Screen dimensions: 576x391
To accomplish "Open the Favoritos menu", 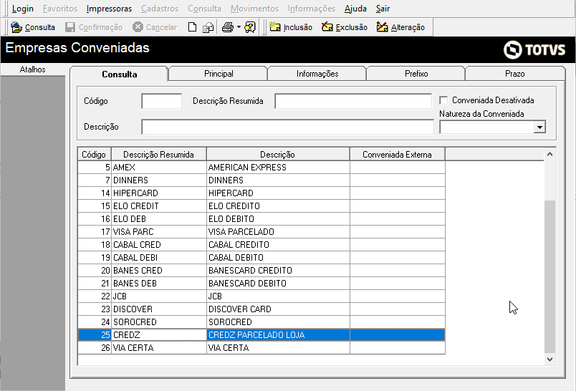I will click(60, 9).
